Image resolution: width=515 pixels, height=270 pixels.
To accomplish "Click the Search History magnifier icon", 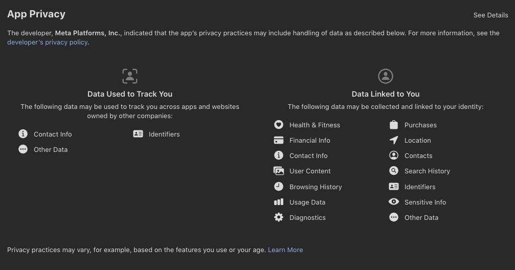I will 393,171.
